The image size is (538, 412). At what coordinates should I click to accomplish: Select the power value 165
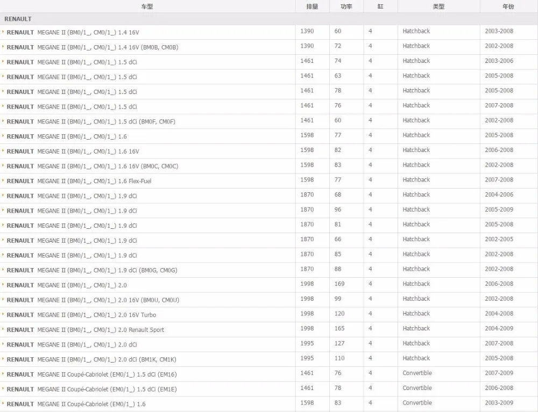[x=339, y=328]
